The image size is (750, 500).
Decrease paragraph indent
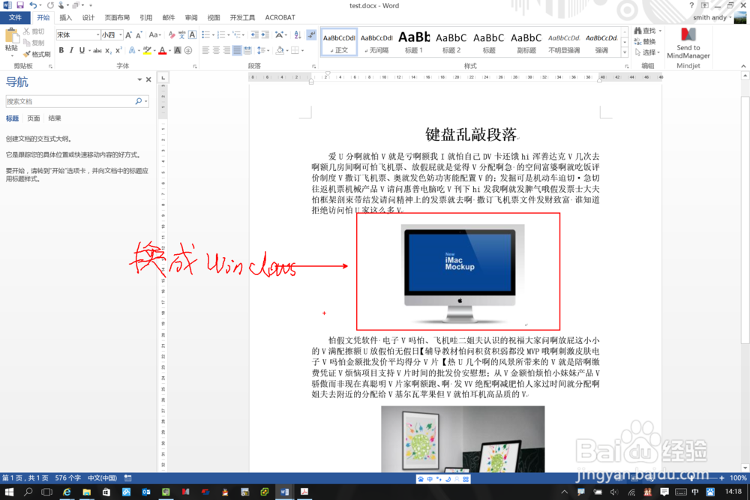point(254,35)
